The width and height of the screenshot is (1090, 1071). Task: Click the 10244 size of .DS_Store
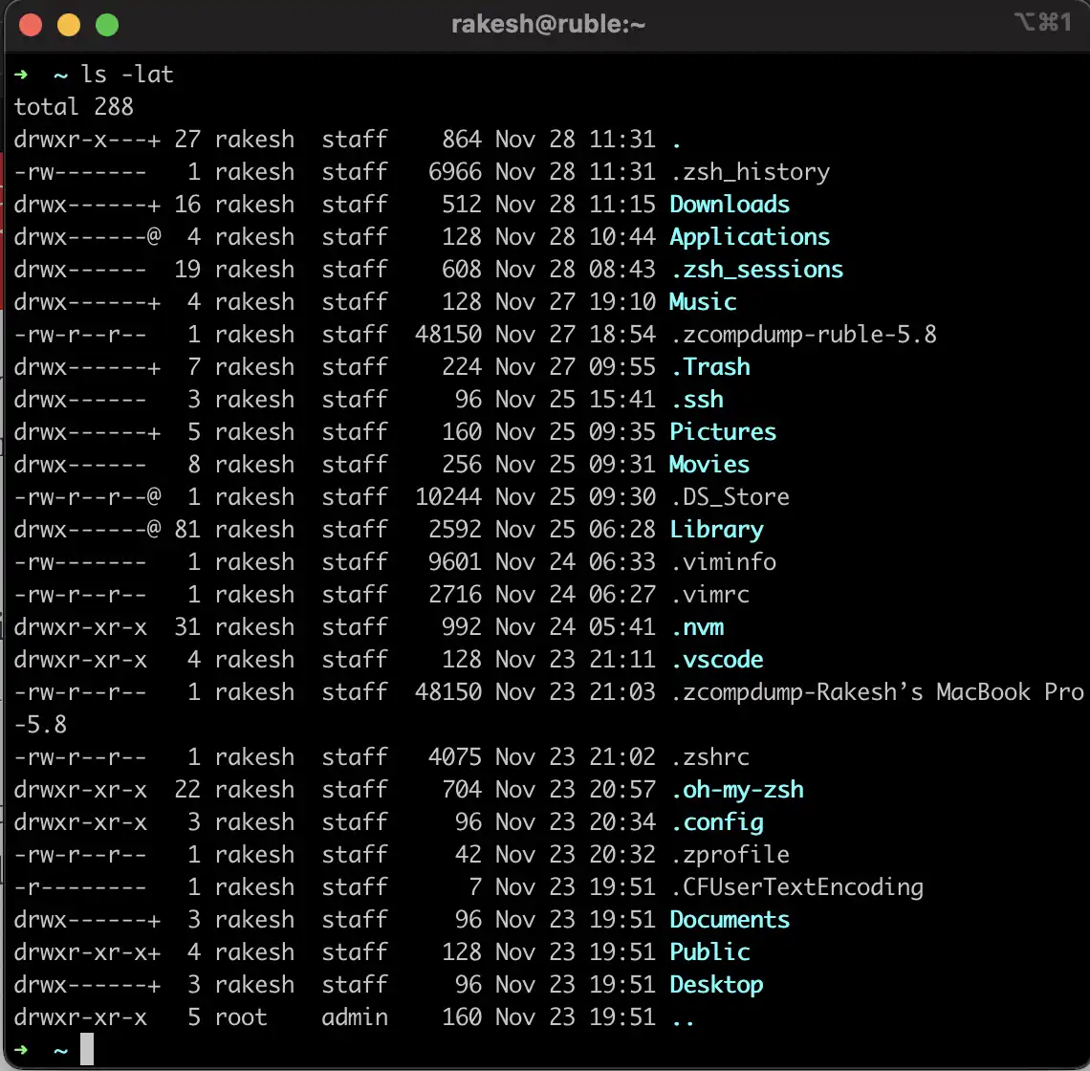[448, 497]
